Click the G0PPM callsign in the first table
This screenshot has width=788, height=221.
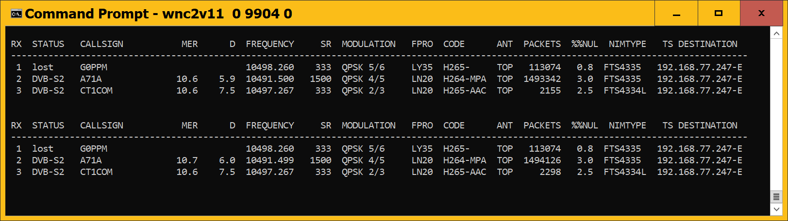[94, 67]
